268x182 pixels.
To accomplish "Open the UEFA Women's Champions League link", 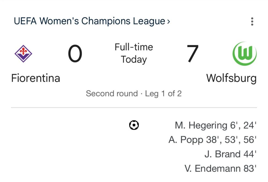I will pyautogui.click(x=89, y=21).
